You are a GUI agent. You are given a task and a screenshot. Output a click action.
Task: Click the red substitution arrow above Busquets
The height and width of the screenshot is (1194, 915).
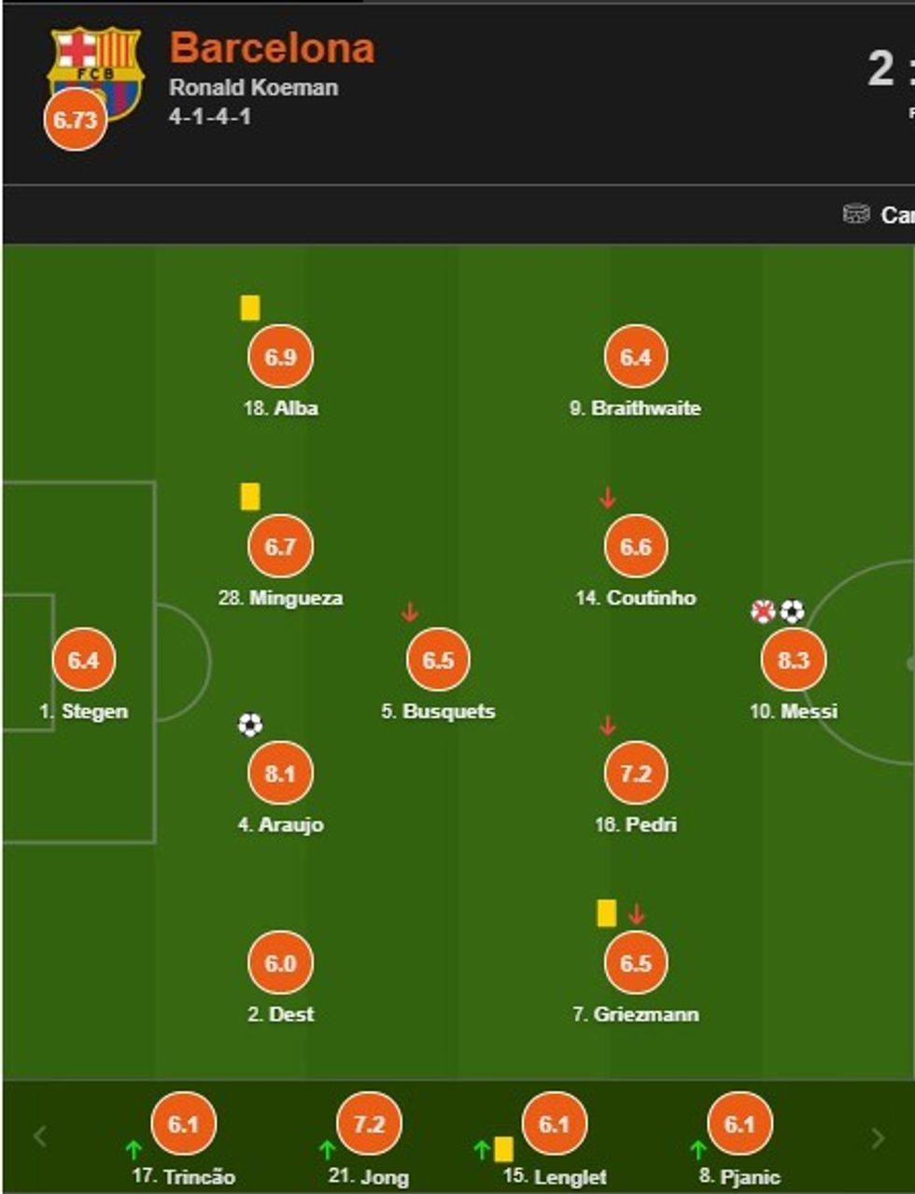point(409,612)
